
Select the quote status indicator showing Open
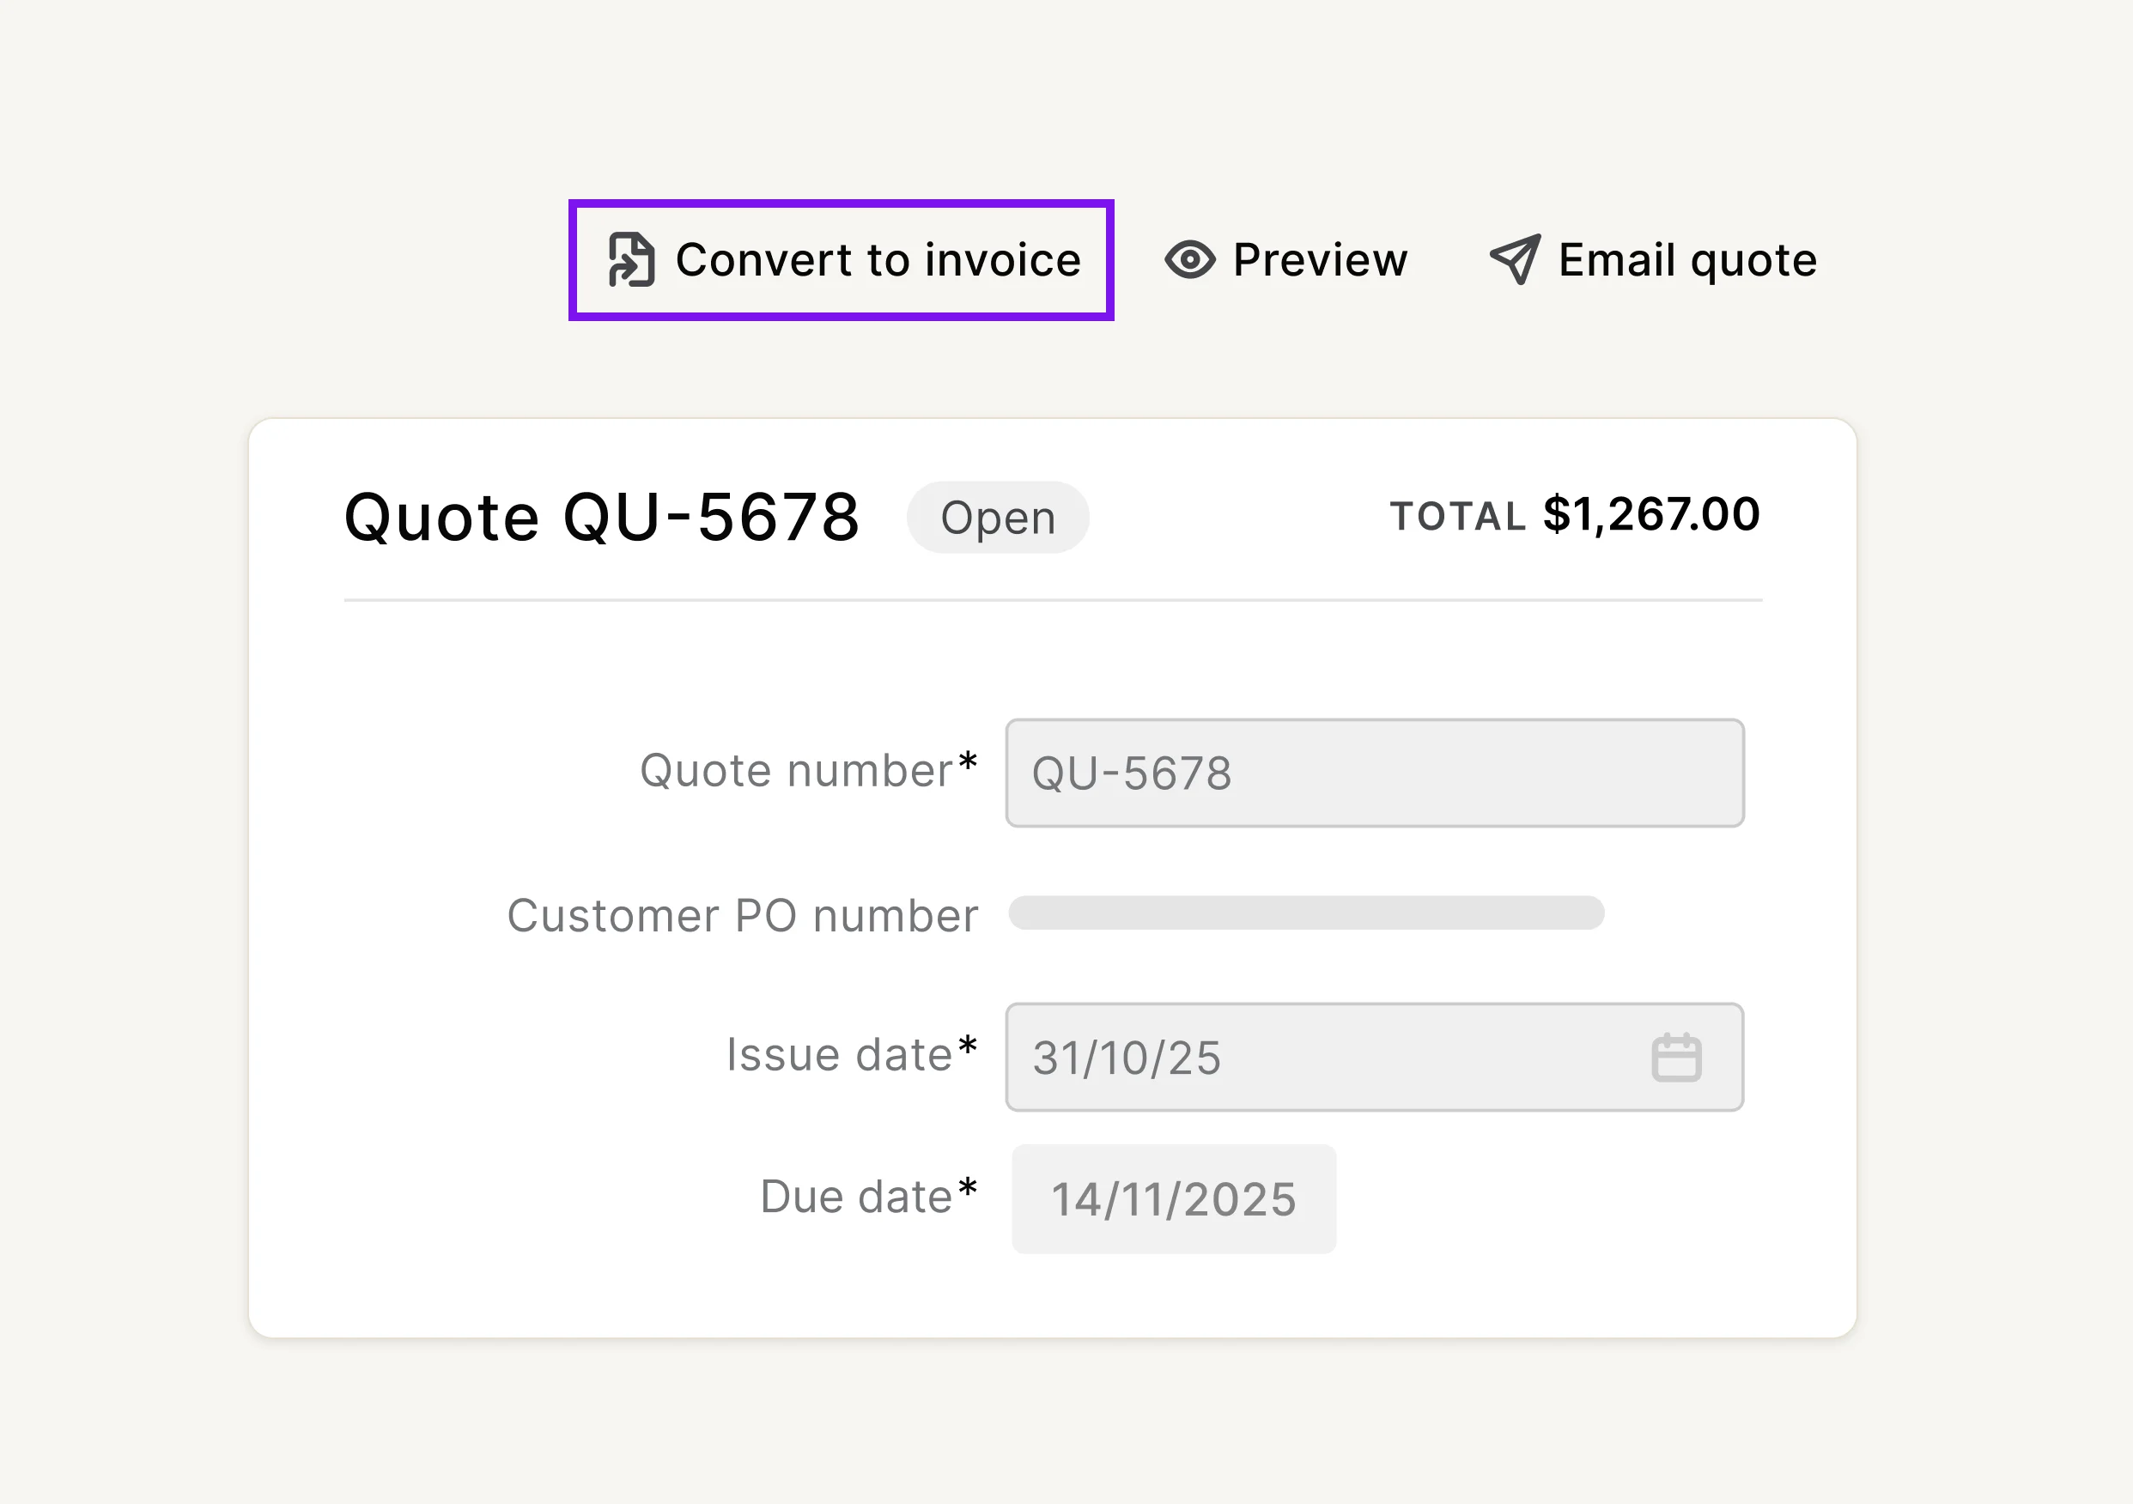tap(997, 518)
